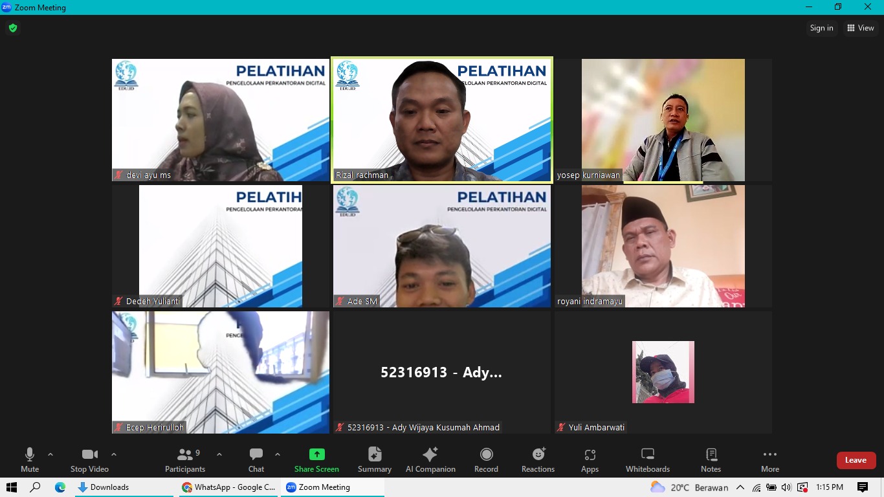This screenshot has height=497, width=884.
Task: Open the Reactions panel
Action: tap(538, 459)
